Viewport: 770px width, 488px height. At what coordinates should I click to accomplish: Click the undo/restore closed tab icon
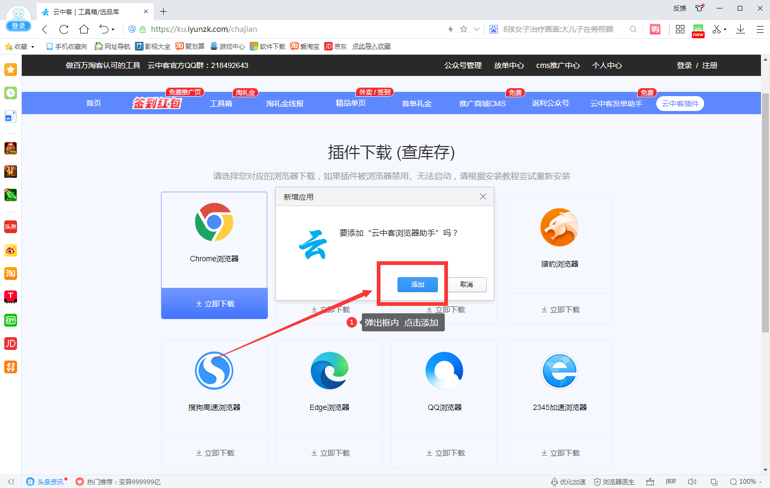[104, 29]
